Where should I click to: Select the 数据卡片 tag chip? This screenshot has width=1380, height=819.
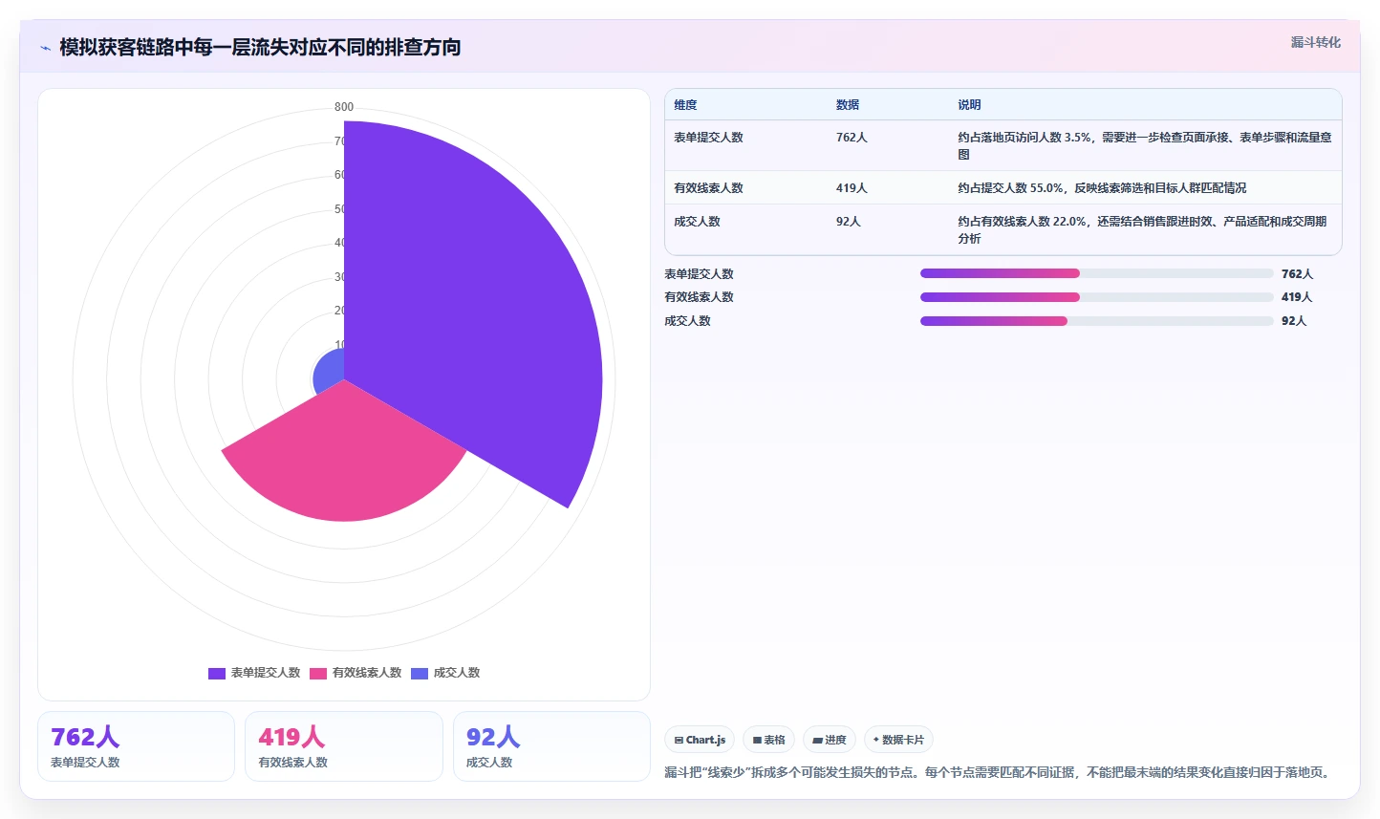point(898,740)
